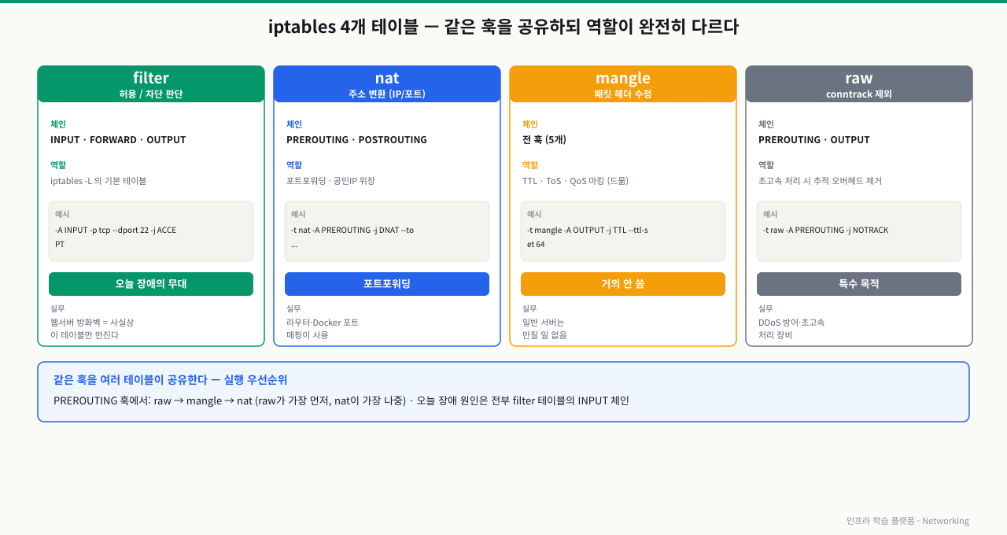Image resolution: width=1007 pixels, height=535 pixels.
Task: Click '웹서버 방화벽 = 사실상' practice note
Action: [92, 323]
